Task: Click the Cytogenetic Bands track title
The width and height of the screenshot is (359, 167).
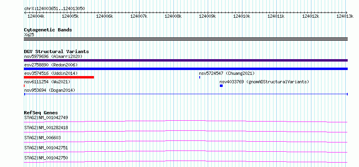Action: (x=48, y=30)
